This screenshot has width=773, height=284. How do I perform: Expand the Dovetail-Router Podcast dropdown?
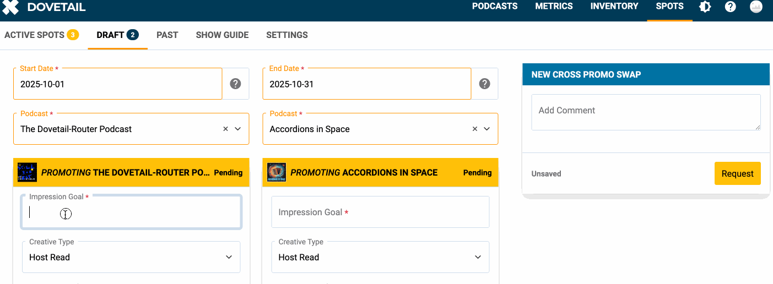pos(238,129)
